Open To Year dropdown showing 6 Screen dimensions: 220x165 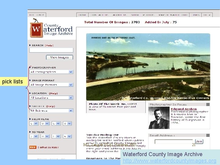[67, 136]
